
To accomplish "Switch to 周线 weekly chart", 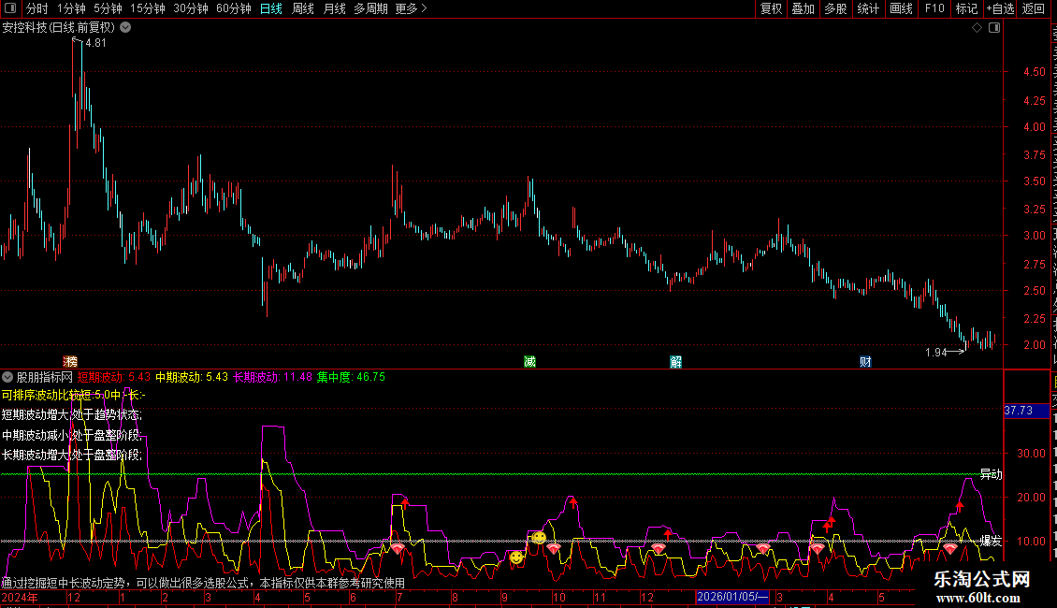I will [303, 8].
